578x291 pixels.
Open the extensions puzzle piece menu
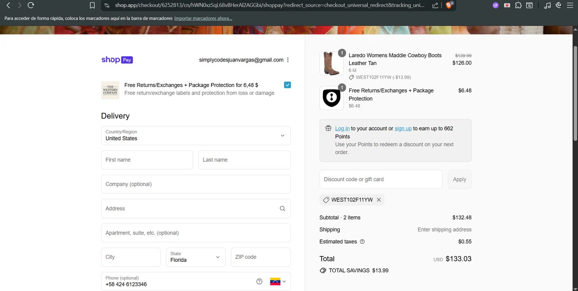click(x=518, y=5)
